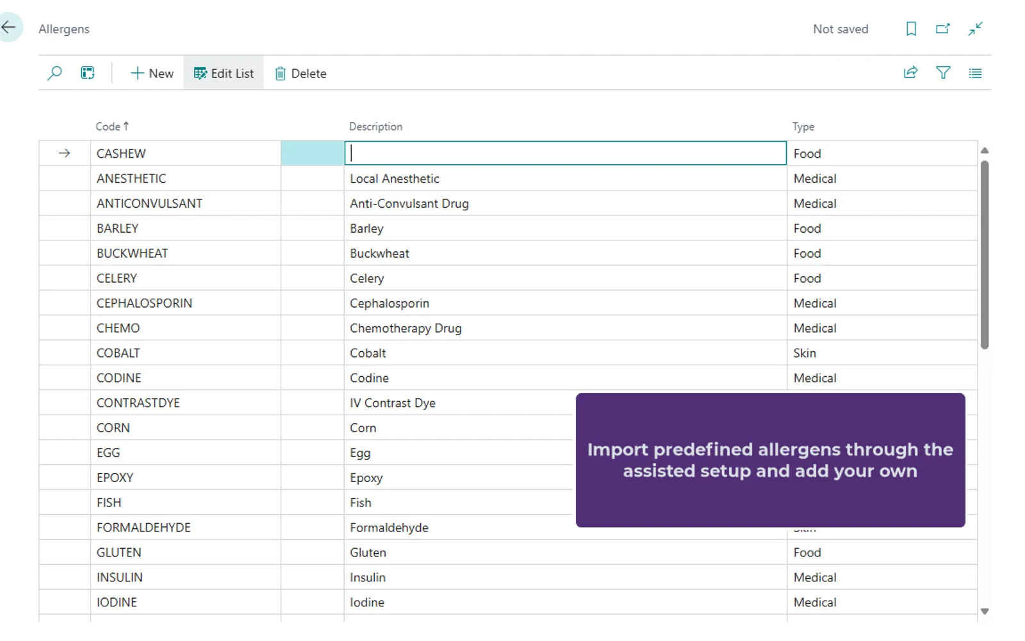Select the IV Contrast Dye description
The image size is (1025, 641).
[x=393, y=403]
